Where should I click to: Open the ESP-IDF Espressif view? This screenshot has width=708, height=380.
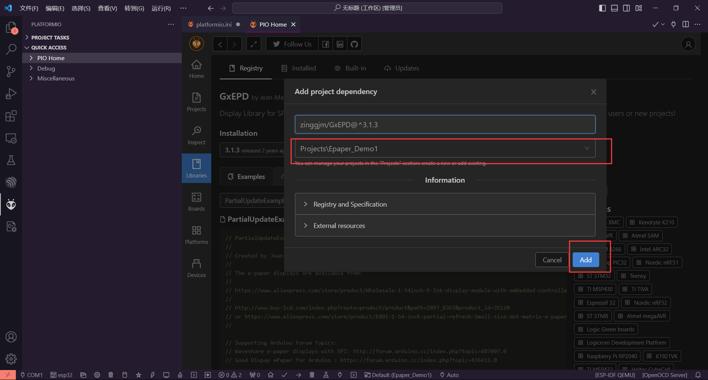pyautogui.click(x=11, y=182)
